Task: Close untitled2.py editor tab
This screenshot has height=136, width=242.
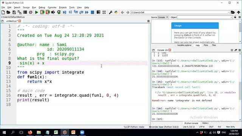Action: (x=20, y=21)
